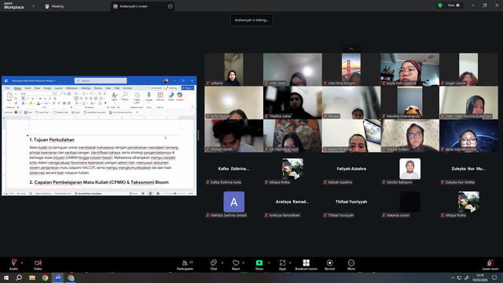
Task: Click the blue Share button in Word
Action: click(188, 88)
